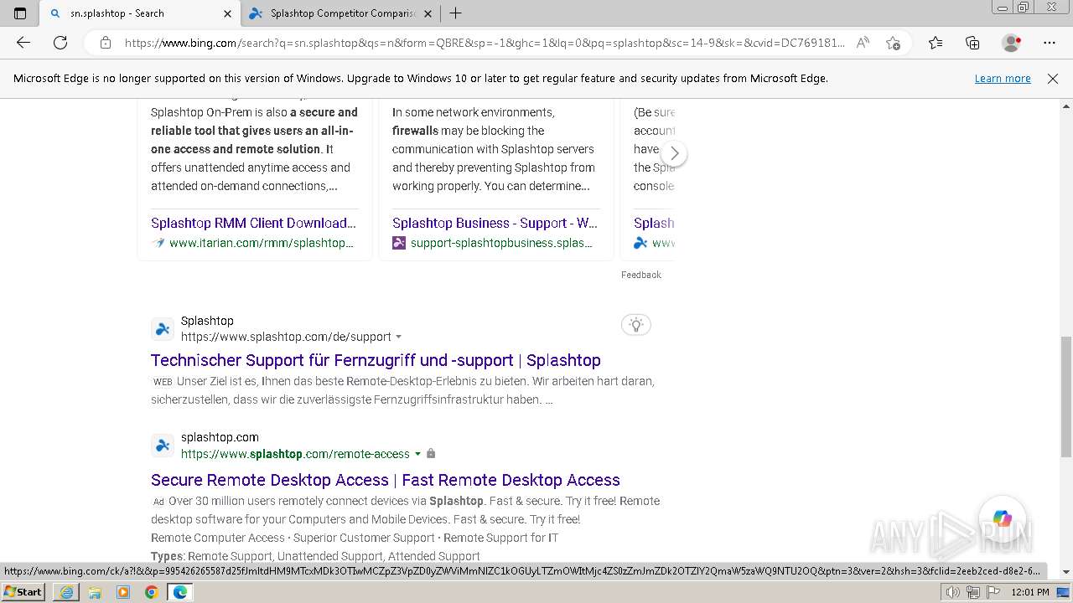Screen dimensions: 1073x603
Task: Click the Splashtop favicon beside de/support result
Action: click(x=163, y=328)
